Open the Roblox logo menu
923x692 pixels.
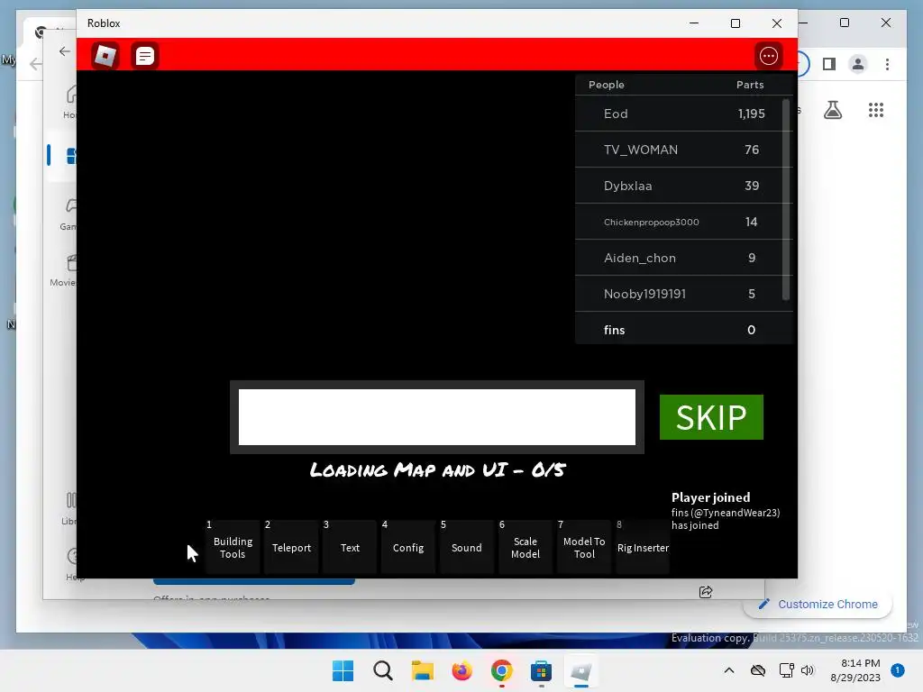point(105,56)
